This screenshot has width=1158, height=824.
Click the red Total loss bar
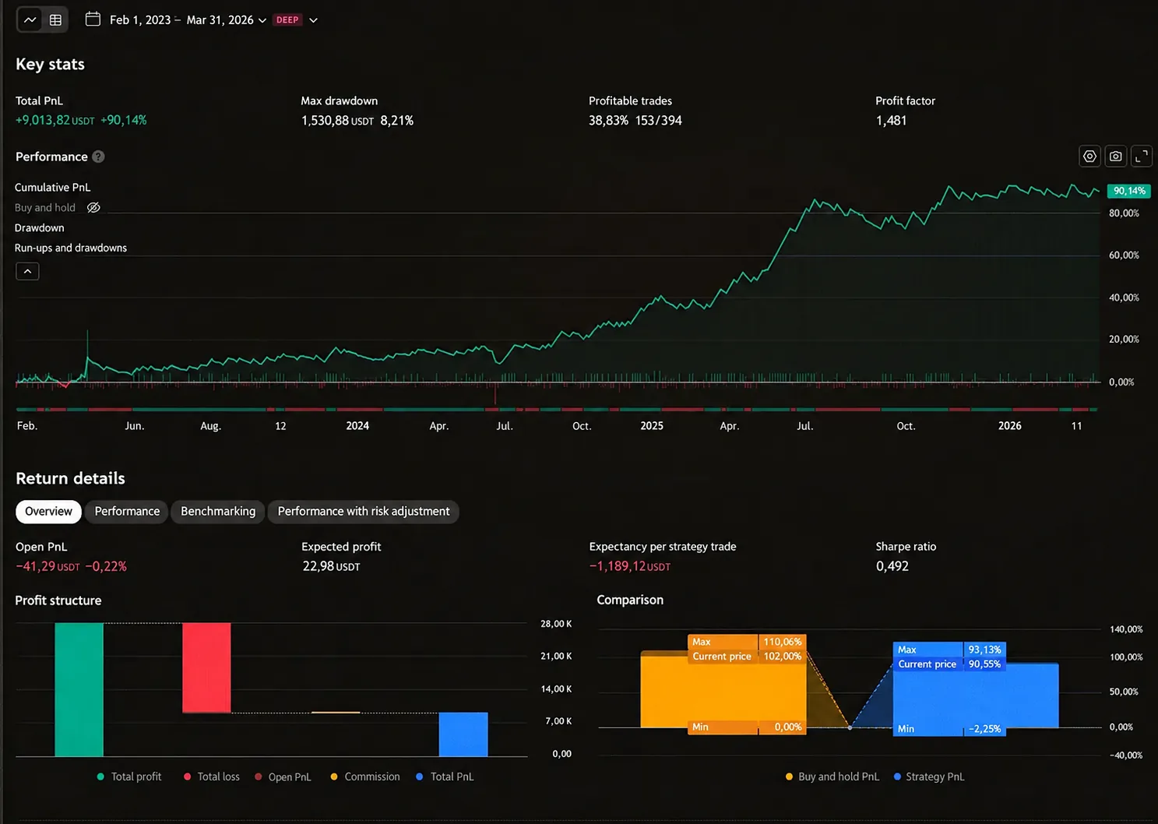coord(206,668)
